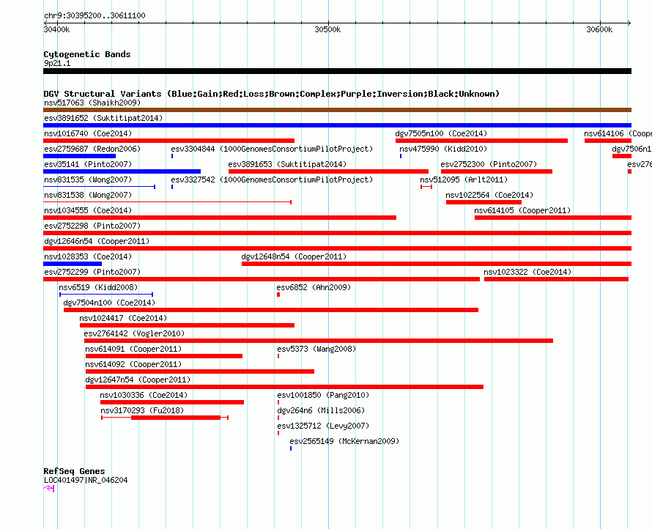
Task: Select the red nsv1024417 loss bar
Action: [187, 325]
